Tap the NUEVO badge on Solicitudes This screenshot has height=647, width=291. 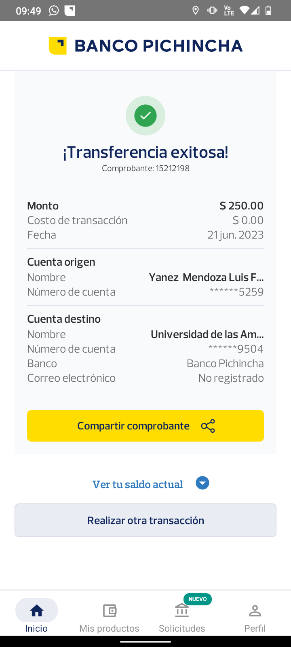pos(198,599)
